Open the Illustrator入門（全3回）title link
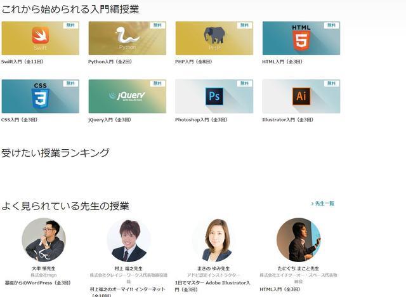The image size is (406, 297). point(288,120)
